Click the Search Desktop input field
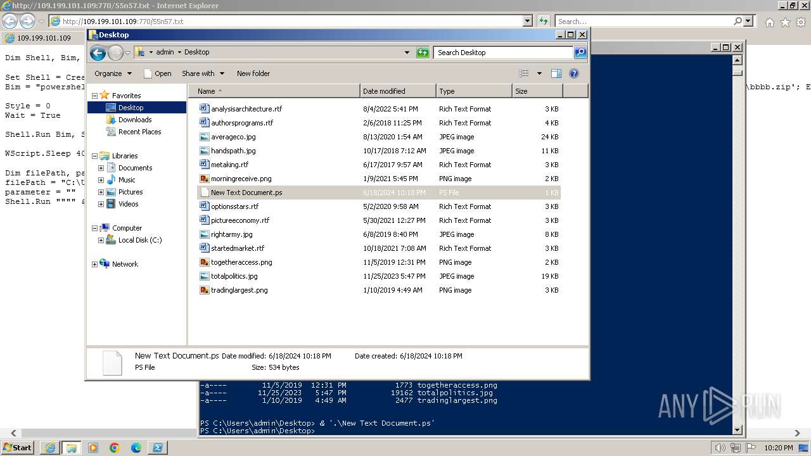 point(504,53)
